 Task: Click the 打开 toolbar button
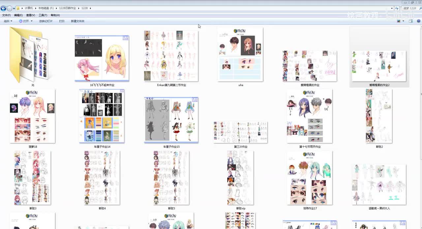point(24,21)
